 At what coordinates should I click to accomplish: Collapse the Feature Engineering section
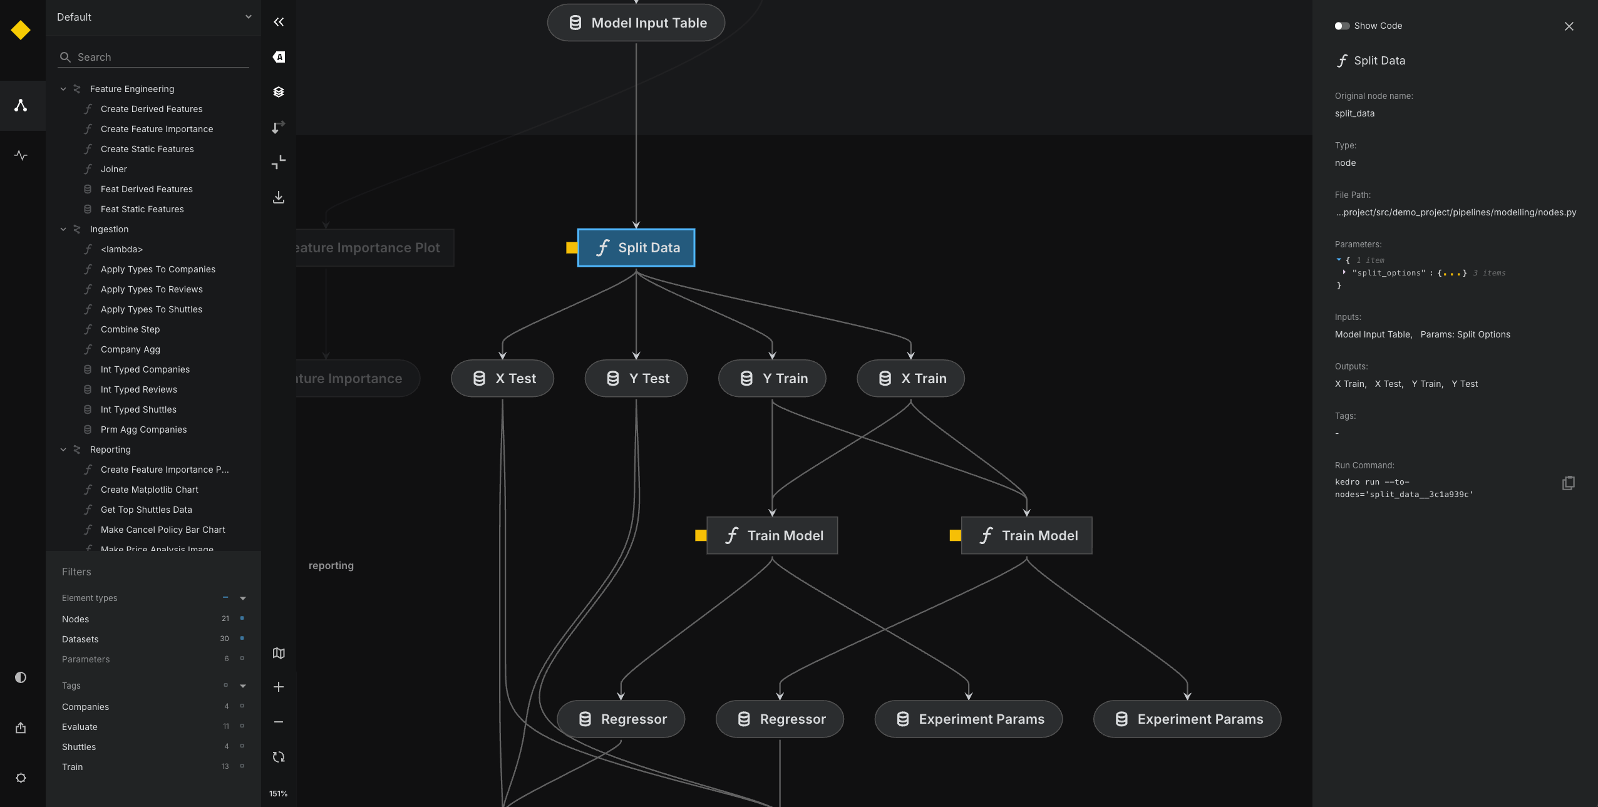63,88
